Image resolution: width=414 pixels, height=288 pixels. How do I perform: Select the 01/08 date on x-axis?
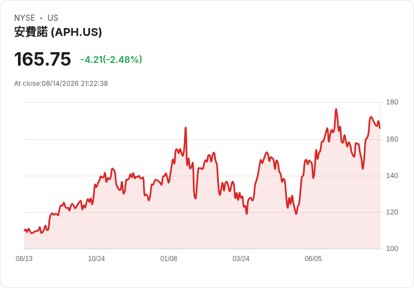pyautogui.click(x=169, y=259)
